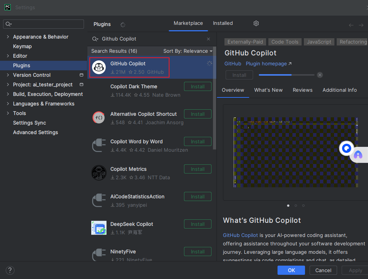
Task: Open the Additional Info tab
Action: [x=339, y=90]
